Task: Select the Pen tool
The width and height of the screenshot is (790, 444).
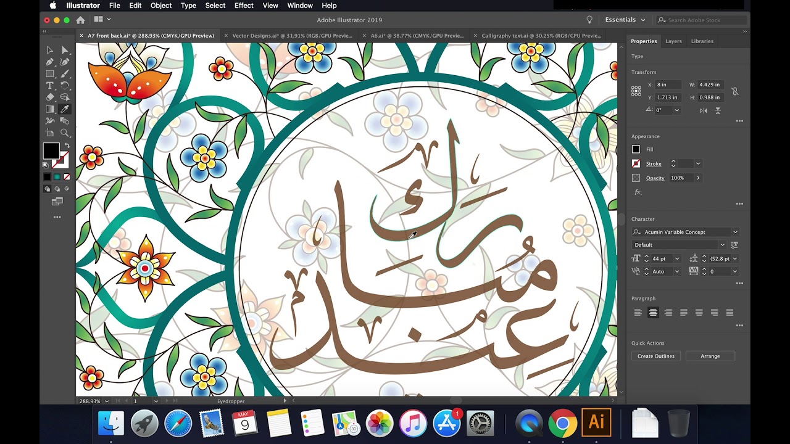Action: click(x=50, y=62)
